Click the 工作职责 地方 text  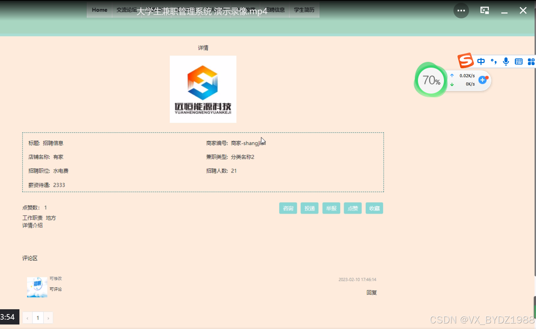pos(39,218)
